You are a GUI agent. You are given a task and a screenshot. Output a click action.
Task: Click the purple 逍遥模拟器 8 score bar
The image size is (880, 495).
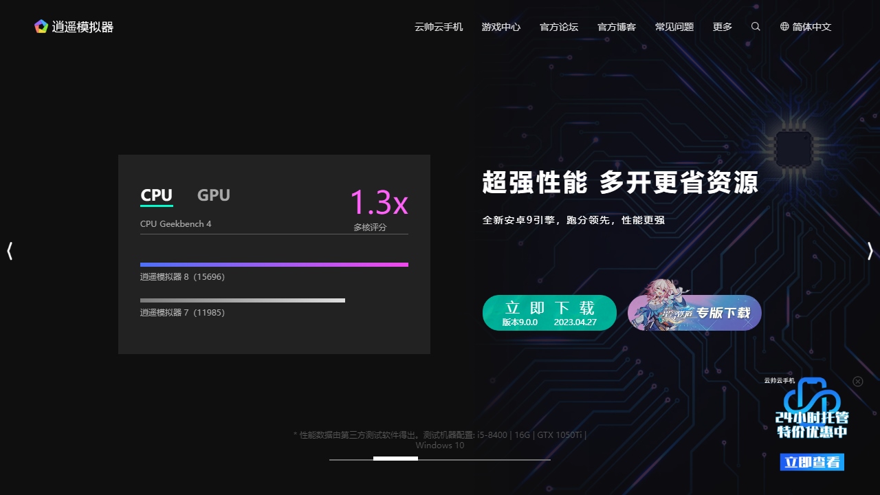click(x=274, y=265)
